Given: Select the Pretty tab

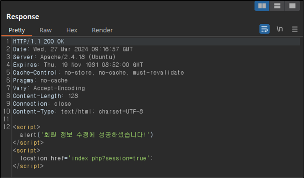Looking at the screenshot, I should tap(17, 30).
